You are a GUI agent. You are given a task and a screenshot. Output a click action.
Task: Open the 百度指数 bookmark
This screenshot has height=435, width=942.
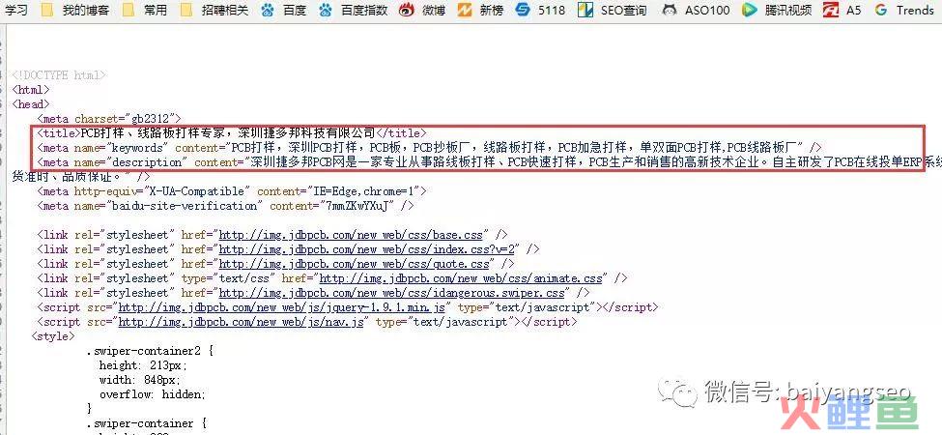[x=353, y=10]
